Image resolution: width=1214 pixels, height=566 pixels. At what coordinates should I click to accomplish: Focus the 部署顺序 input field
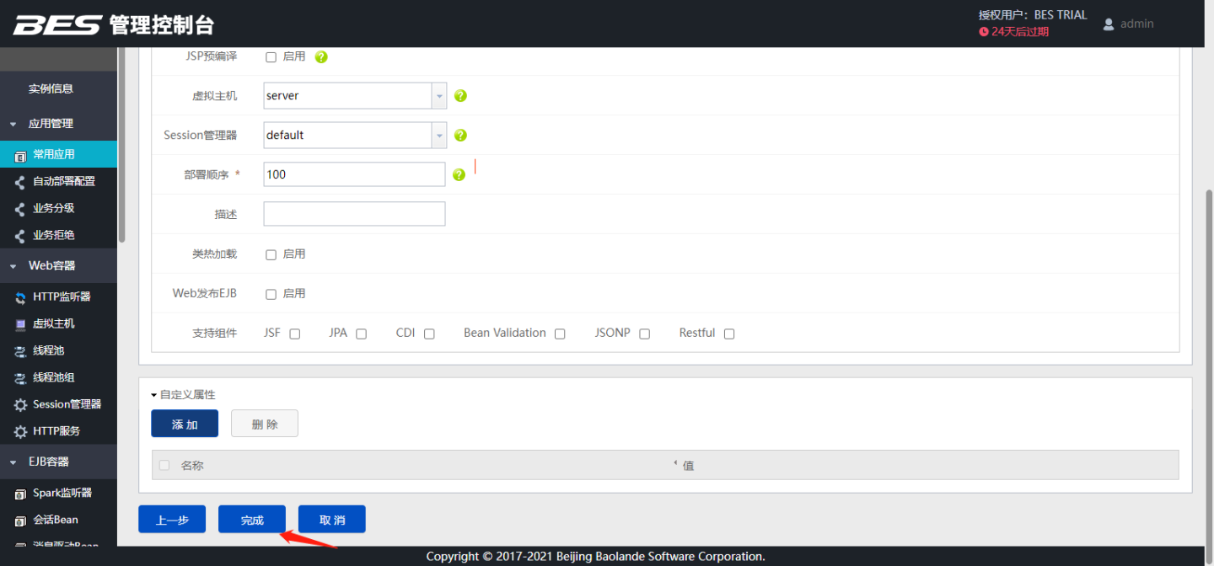(354, 174)
